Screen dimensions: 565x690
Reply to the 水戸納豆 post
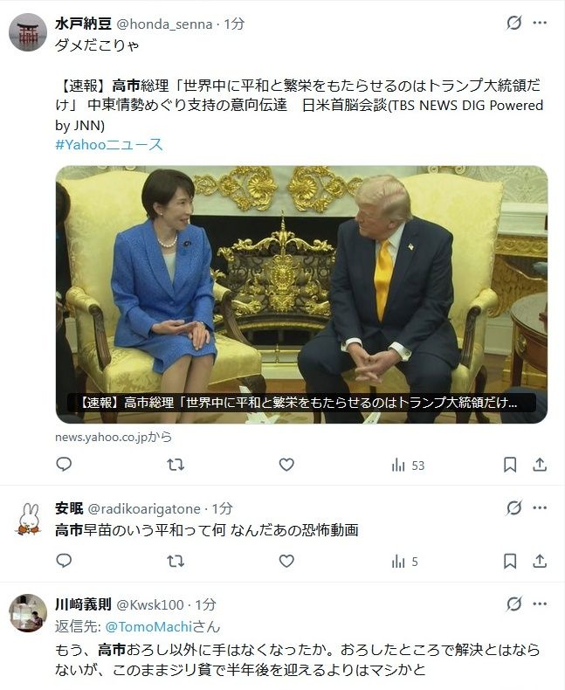pos(65,465)
